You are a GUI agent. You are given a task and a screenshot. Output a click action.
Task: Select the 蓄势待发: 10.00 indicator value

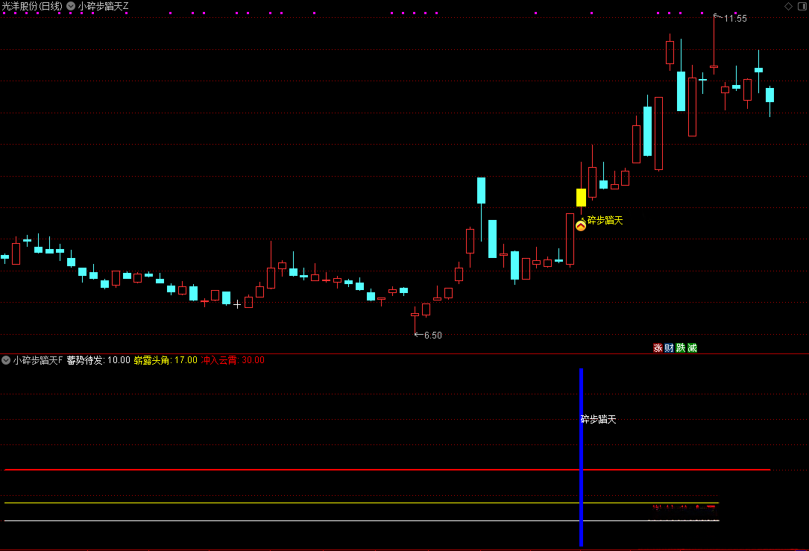[x=98, y=360]
